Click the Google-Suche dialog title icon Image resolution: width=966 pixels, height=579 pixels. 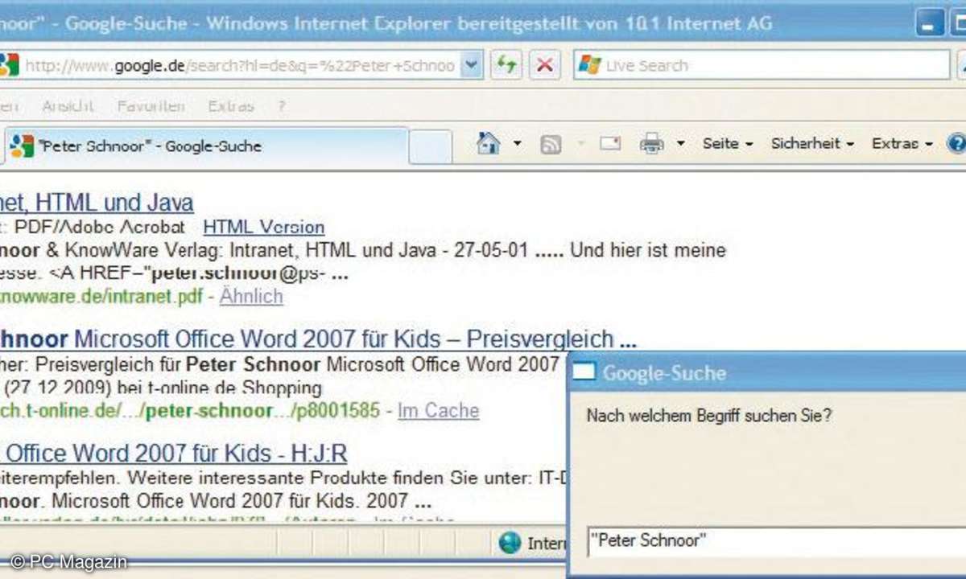point(584,372)
